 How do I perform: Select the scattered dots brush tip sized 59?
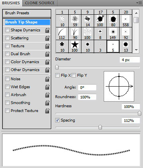(75, 21)
